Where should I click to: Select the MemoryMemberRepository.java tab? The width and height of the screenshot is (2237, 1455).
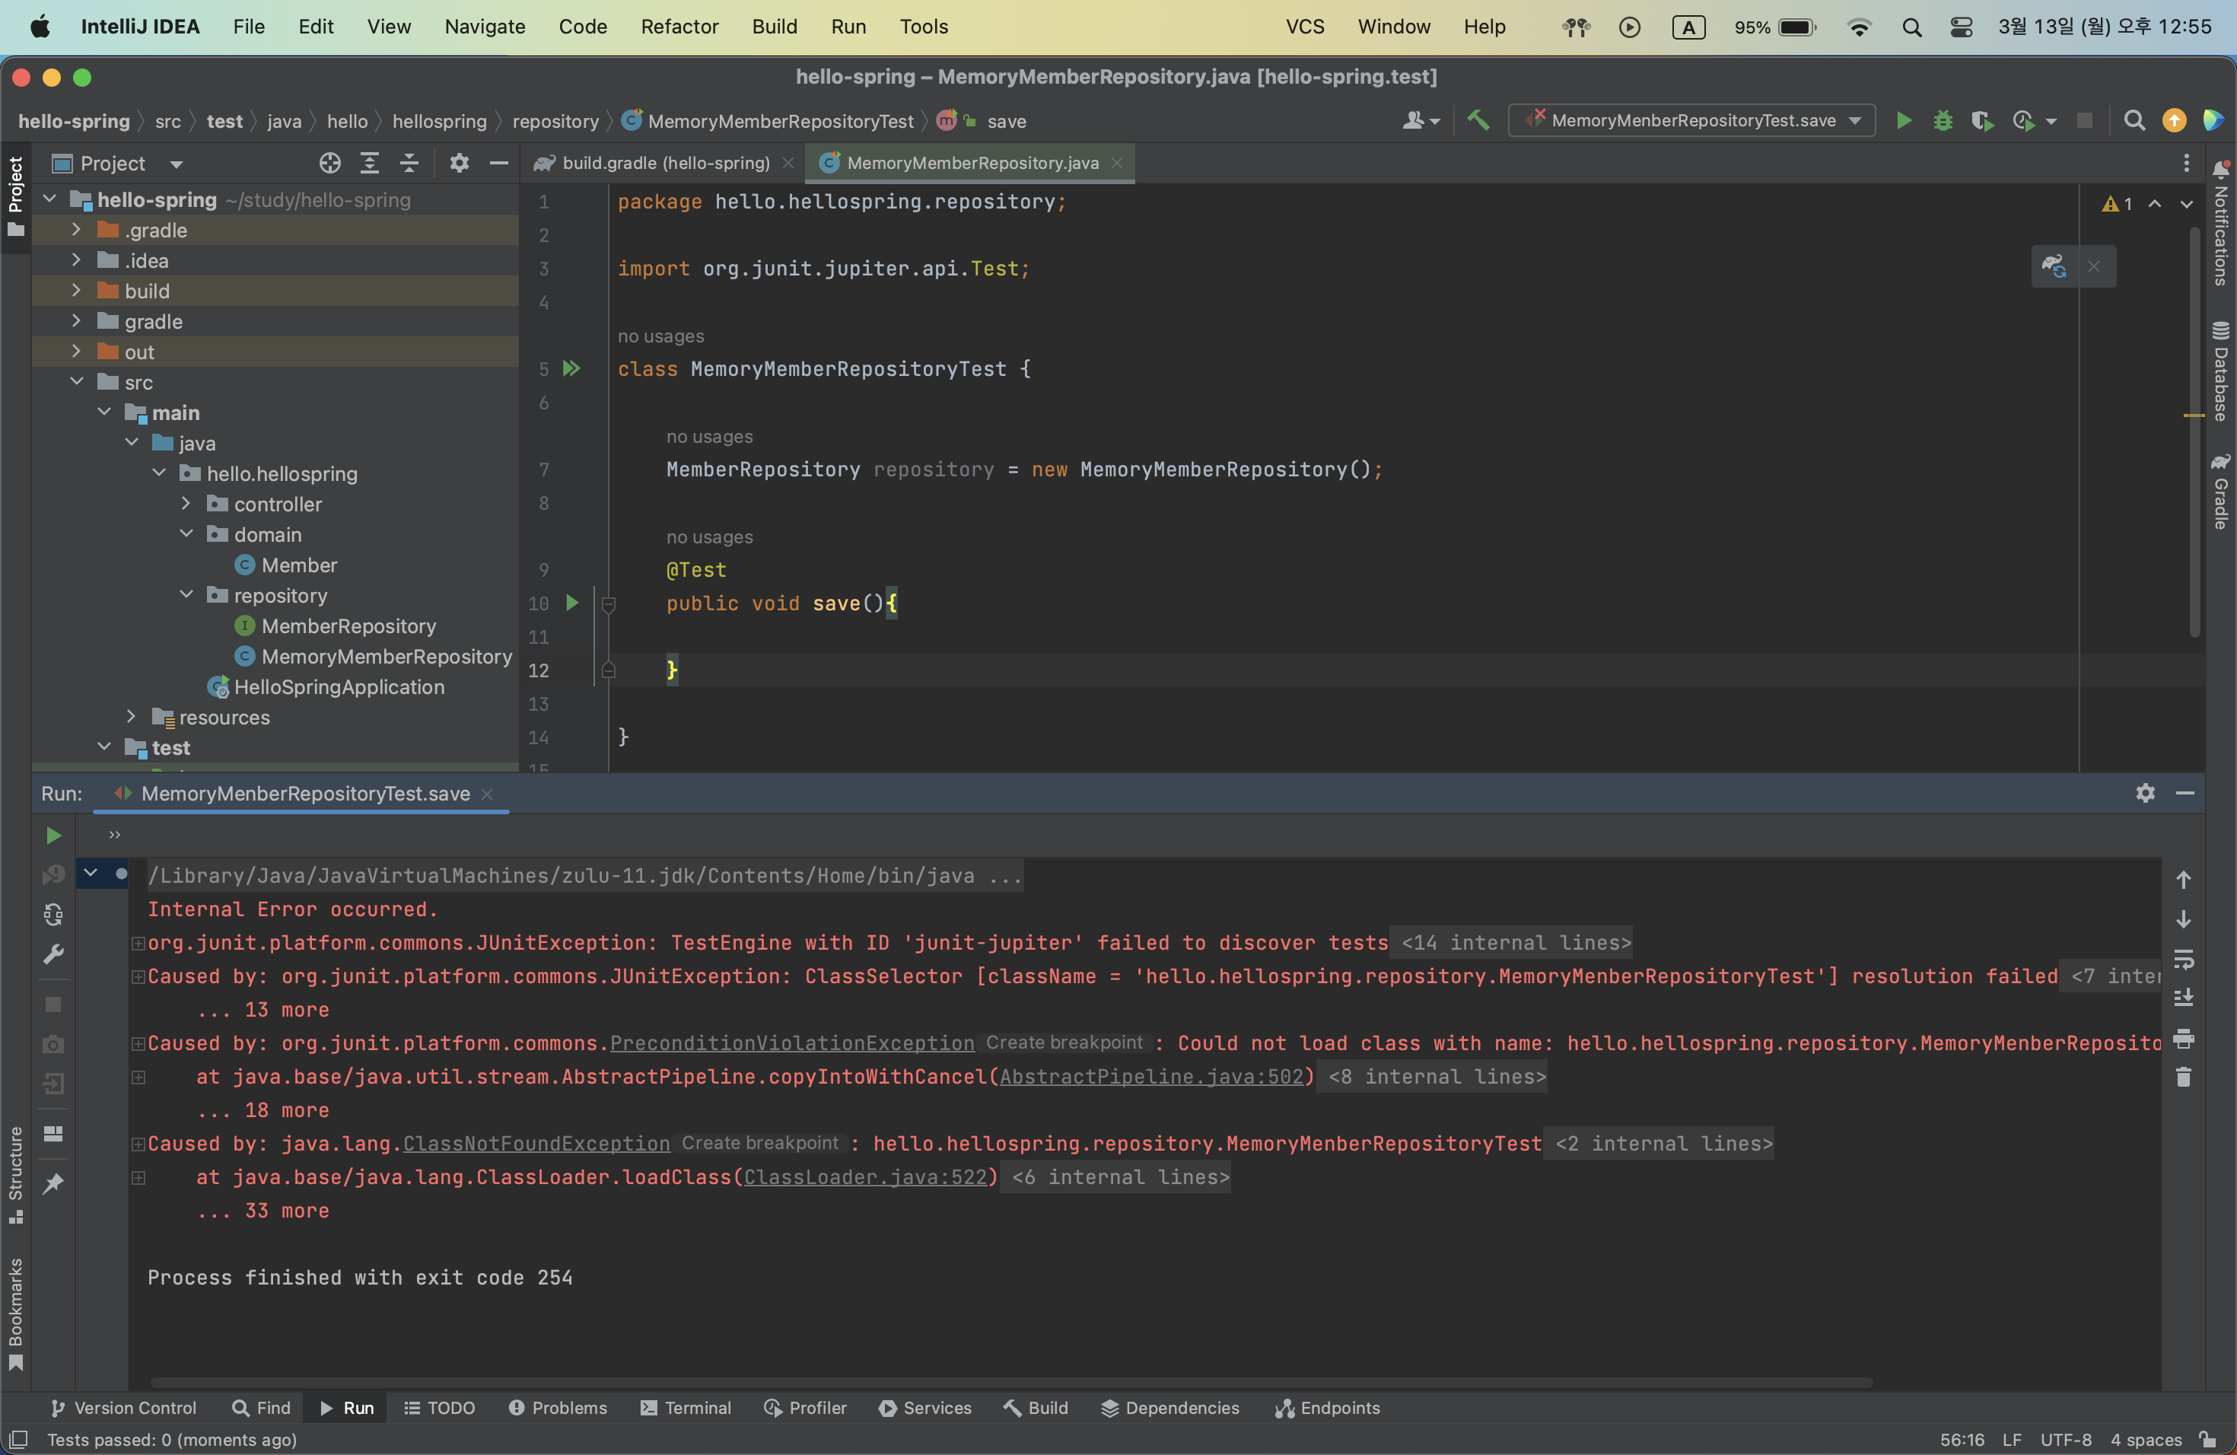pyautogui.click(x=972, y=160)
